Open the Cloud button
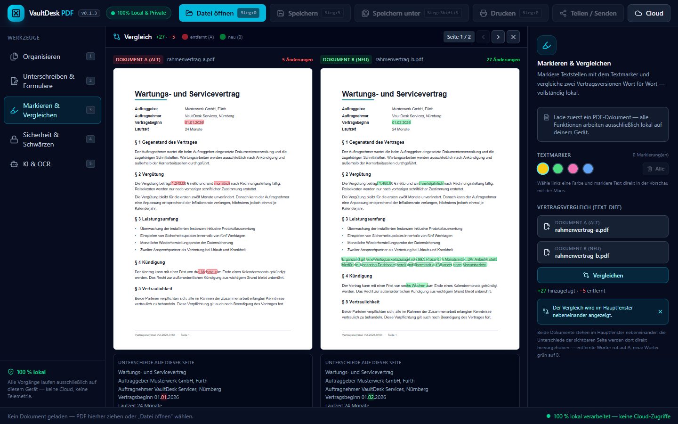The height and width of the screenshot is (424, 678). point(649,13)
